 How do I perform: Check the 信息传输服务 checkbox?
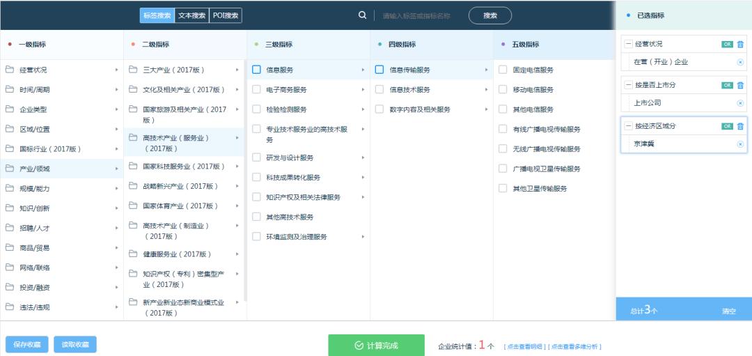point(379,70)
